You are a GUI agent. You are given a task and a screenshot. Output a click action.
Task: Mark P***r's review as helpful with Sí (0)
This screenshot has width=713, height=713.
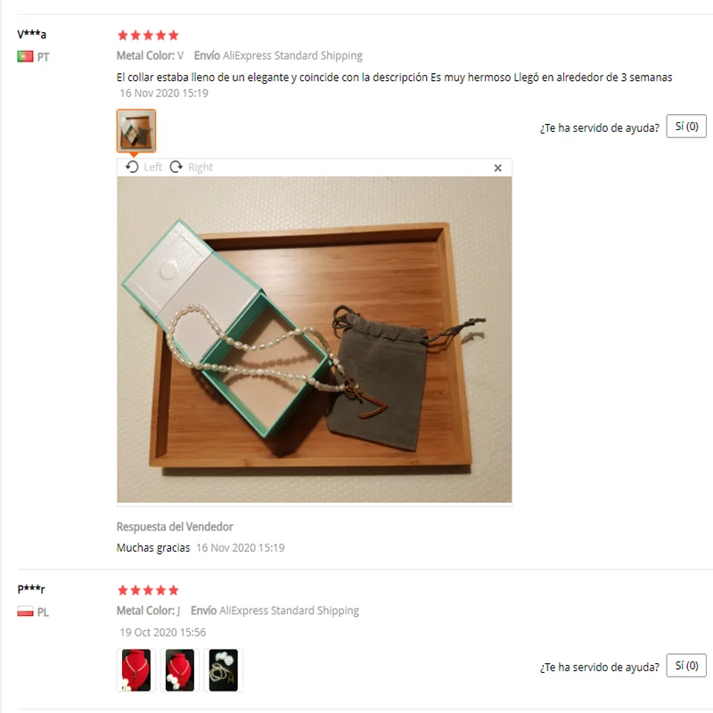(x=686, y=665)
